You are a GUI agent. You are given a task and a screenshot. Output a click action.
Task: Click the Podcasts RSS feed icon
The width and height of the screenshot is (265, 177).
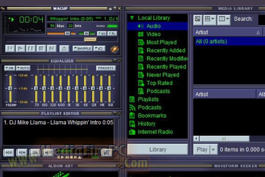point(132,107)
